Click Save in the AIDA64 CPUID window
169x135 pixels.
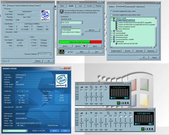click(x=55, y=130)
